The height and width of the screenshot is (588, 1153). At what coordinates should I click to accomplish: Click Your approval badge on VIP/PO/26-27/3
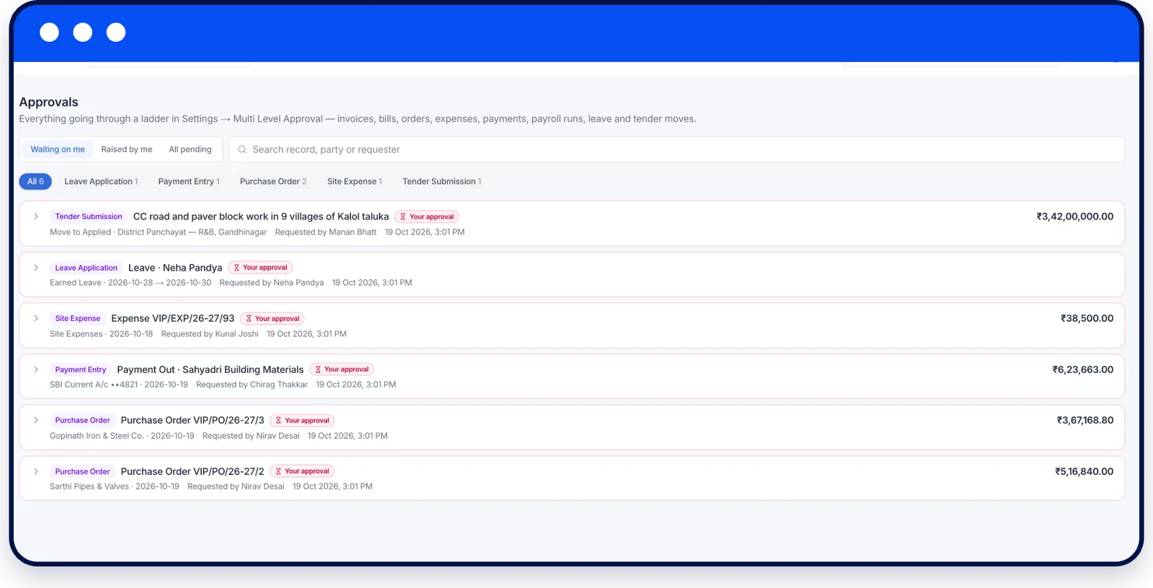(x=302, y=420)
